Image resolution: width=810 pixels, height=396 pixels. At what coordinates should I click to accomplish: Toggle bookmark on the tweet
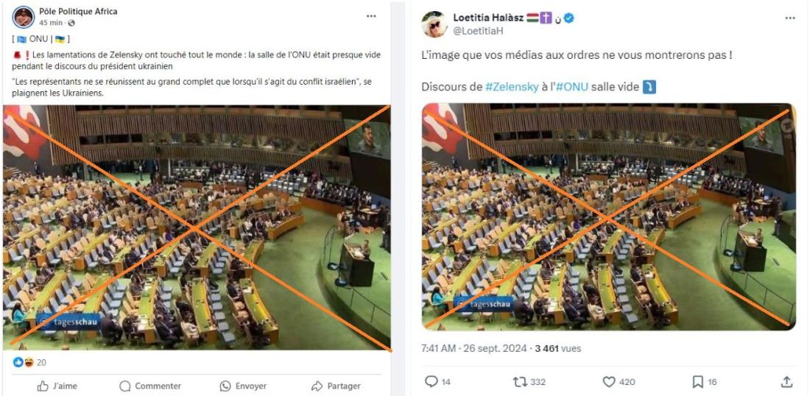[x=698, y=381]
